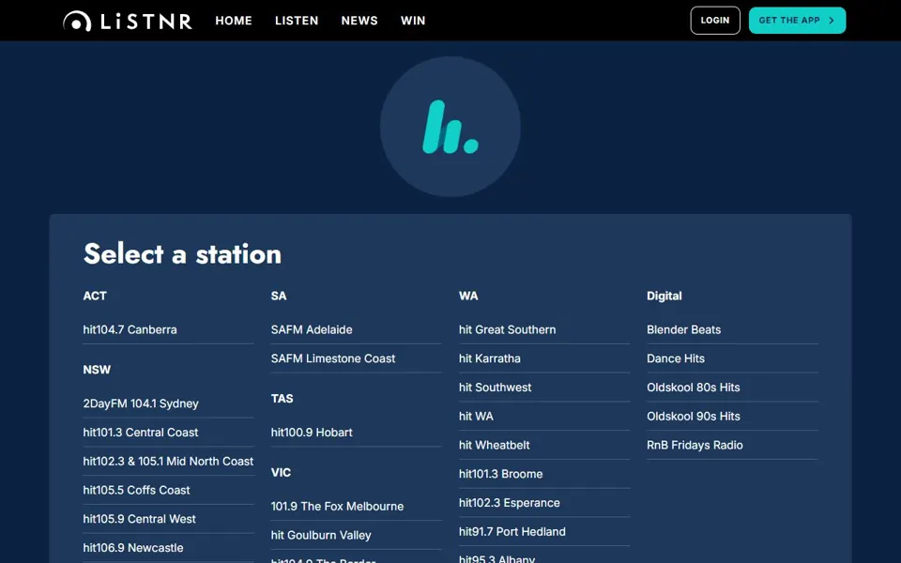Open the WIN menu item
This screenshot has width=901, height=563.
coord(413,21)
